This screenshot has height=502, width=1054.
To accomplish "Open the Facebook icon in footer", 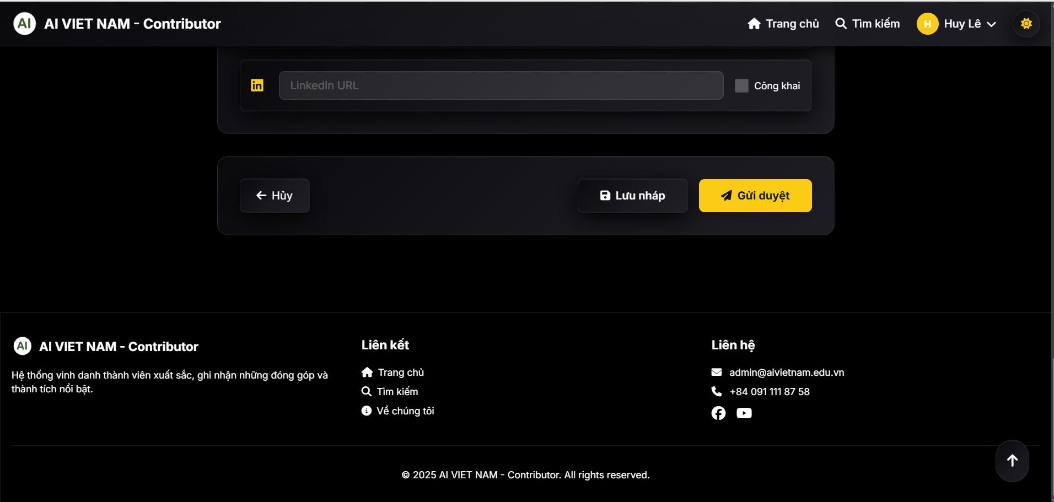I will click(718, 413).
